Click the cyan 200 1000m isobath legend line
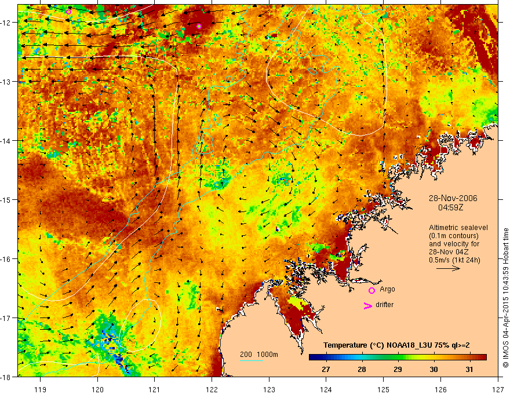The width and height of the screenshot is (510, 394). point(252,360)
